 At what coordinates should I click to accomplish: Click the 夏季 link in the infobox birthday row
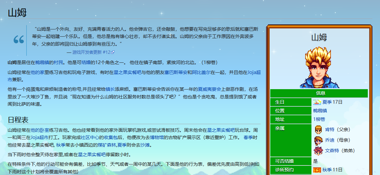[x=327, y=102]
